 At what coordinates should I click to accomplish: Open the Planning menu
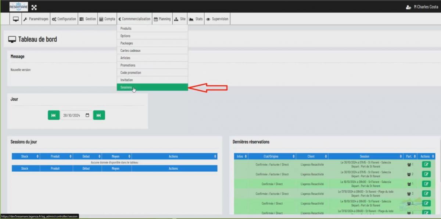[x=162, y=19]
